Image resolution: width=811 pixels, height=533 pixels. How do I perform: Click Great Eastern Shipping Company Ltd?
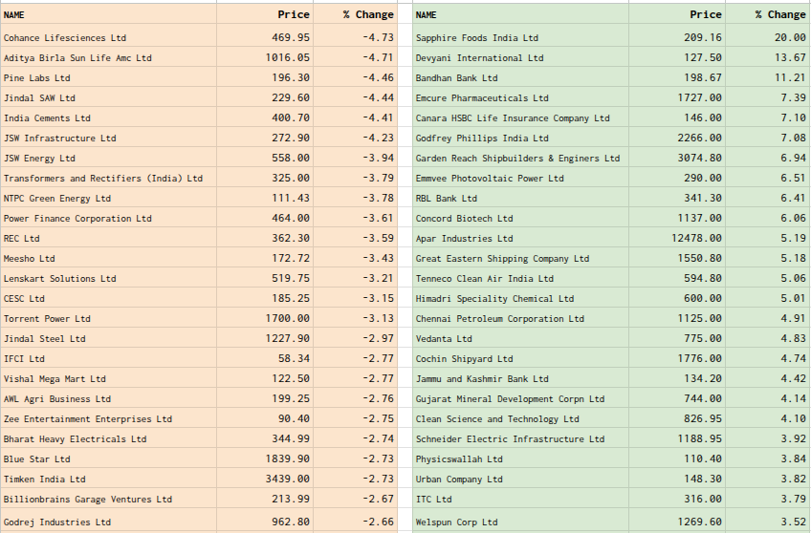(x=502, y=259)
